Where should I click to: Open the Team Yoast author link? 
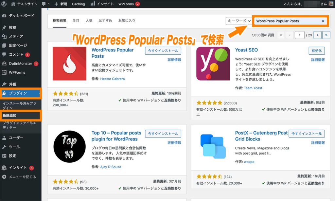[253, 88]
